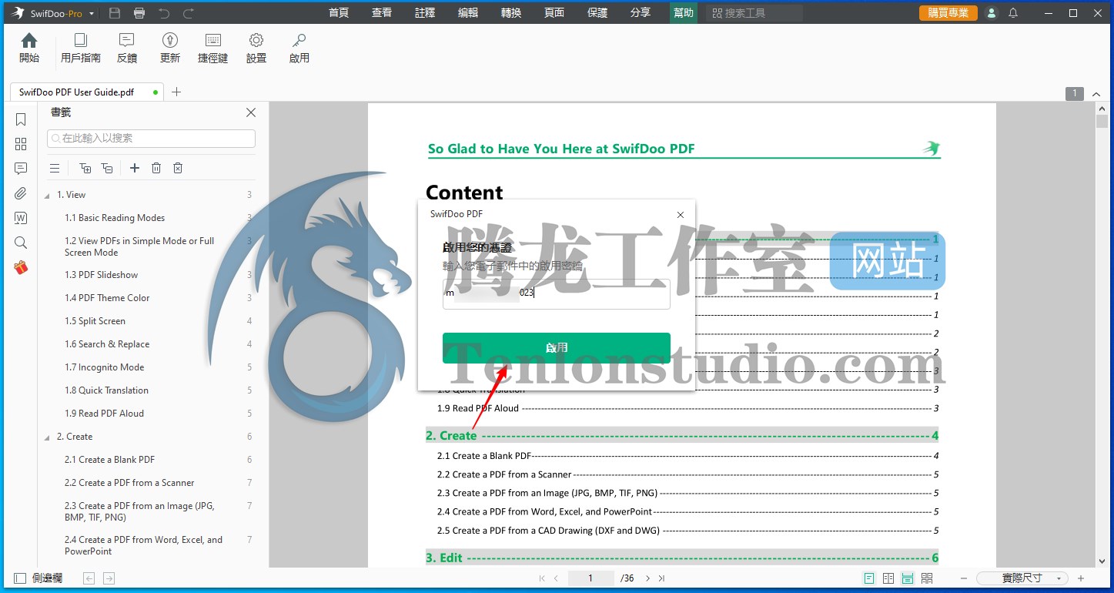Screen dimensions: 1114x593
Task: Click the print icon in title bar
Action: [139, 13]
